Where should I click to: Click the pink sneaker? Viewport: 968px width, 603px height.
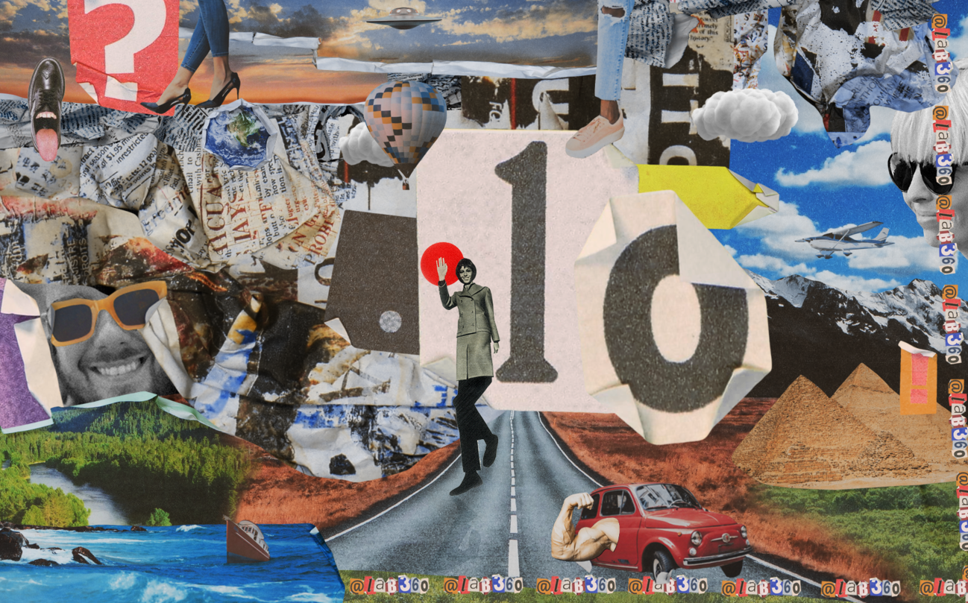pyautogui.click(x=594, y=135)
